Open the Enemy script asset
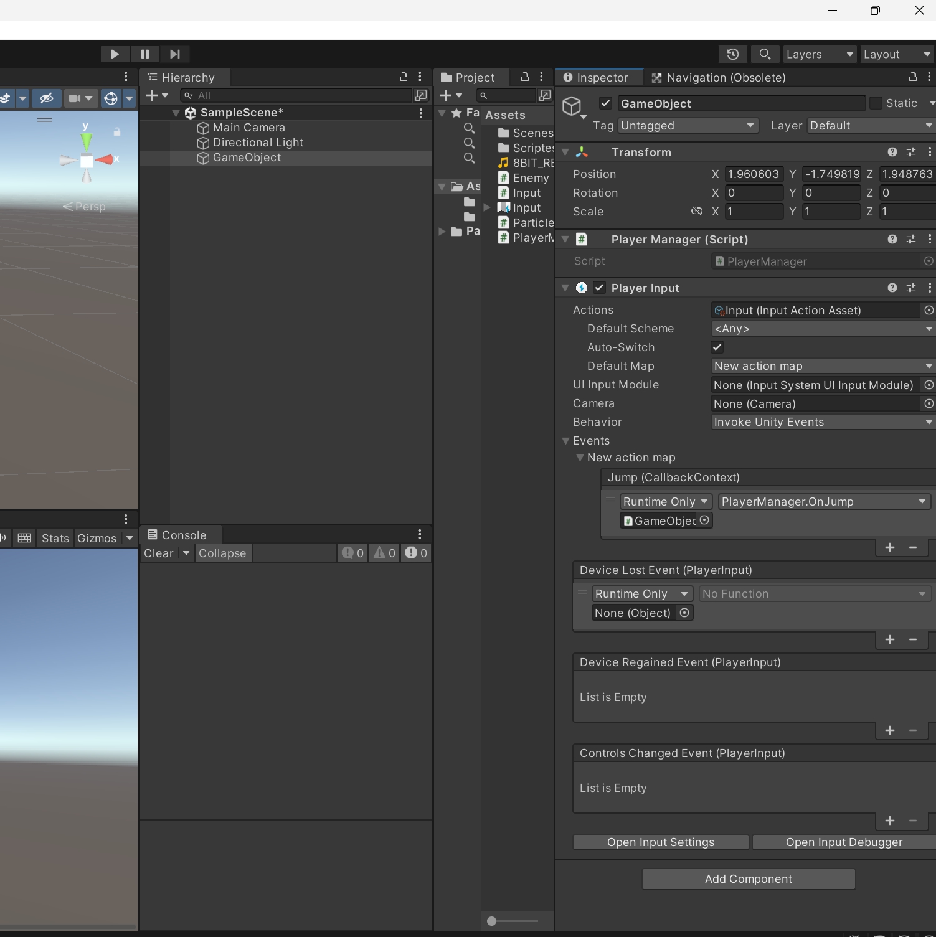The height and width of the screenshot is (937, 936). tap(524, 178)
